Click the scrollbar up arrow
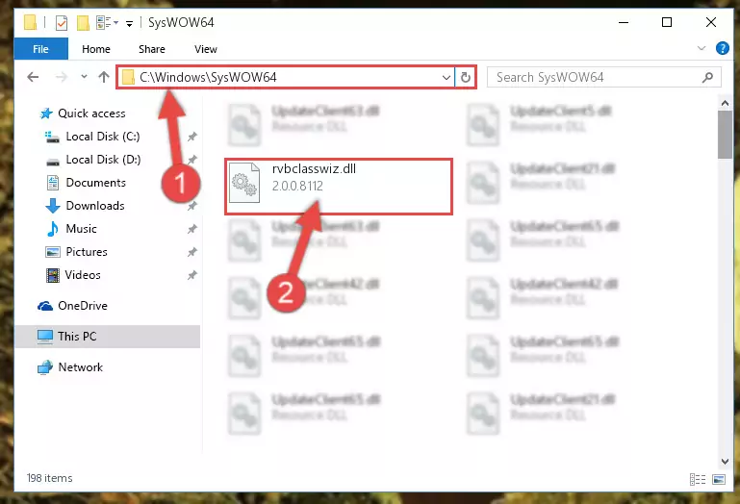The height and width of the screenshot is (504, 740). click(x=725, y=103)
